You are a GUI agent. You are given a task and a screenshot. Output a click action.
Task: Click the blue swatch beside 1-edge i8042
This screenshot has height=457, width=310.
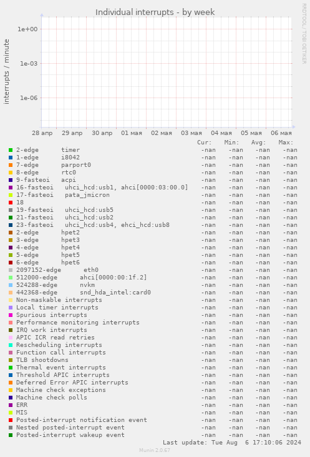click(11, 158)
